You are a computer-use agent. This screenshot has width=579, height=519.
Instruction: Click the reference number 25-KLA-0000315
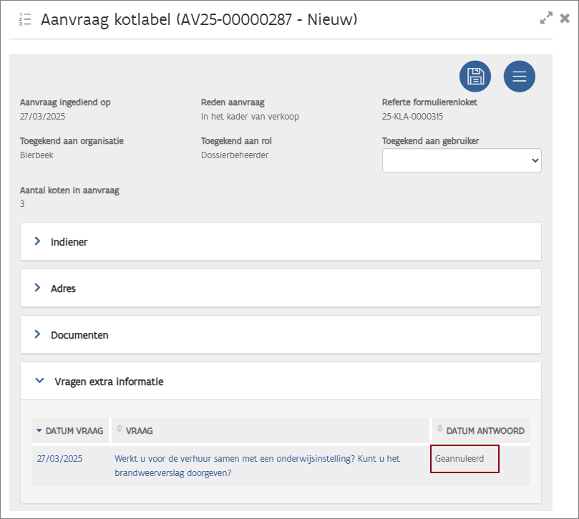click(412, 117)
